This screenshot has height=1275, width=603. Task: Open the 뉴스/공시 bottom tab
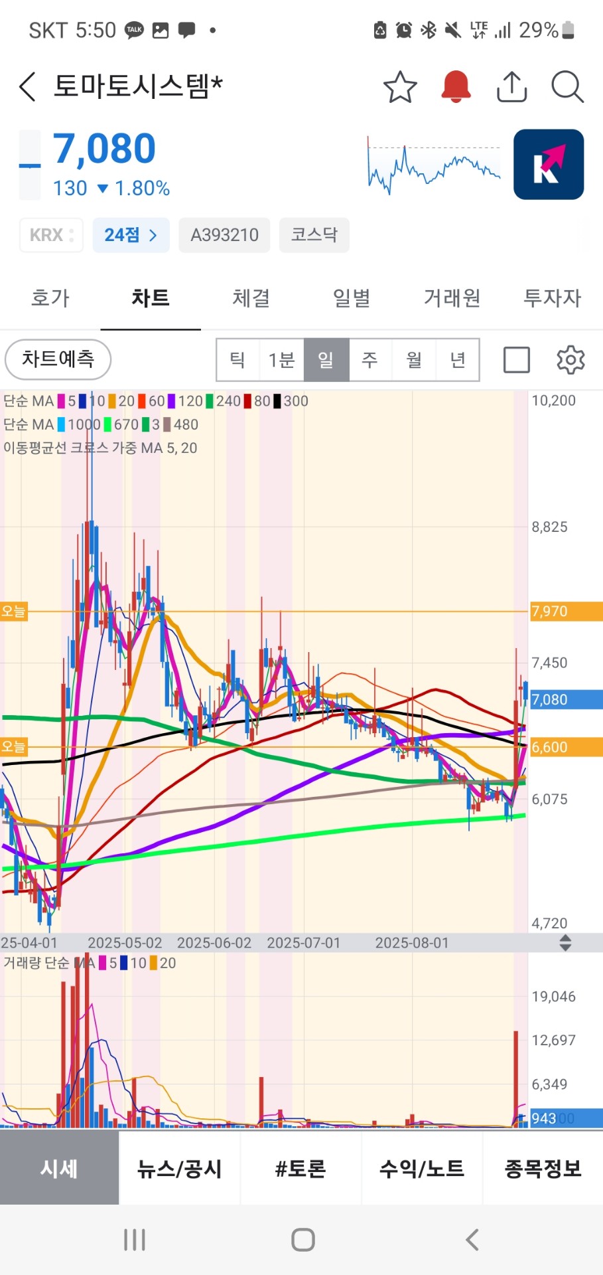(x=179, y=1169)
